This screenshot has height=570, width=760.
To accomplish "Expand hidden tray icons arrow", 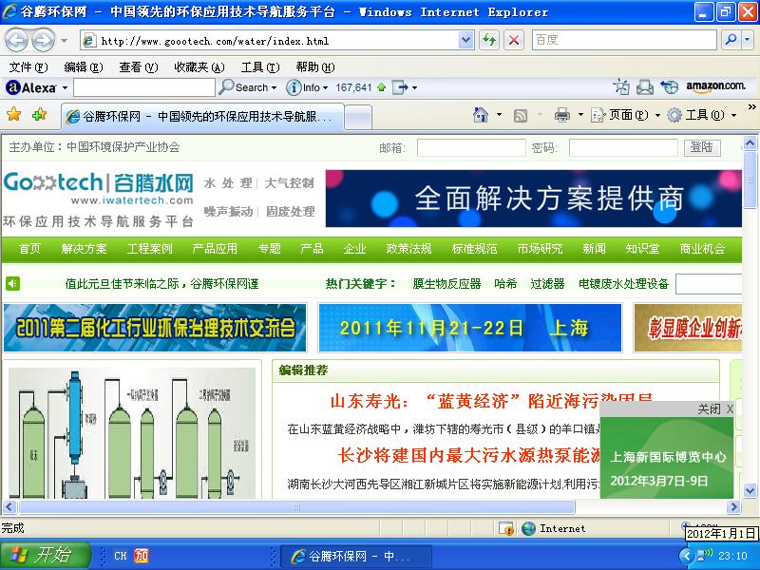I will [686, 556].
